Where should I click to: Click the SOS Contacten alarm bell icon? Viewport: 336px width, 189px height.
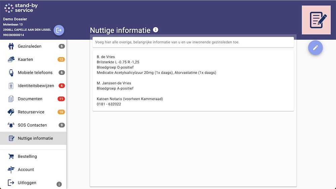pos(11,125)
